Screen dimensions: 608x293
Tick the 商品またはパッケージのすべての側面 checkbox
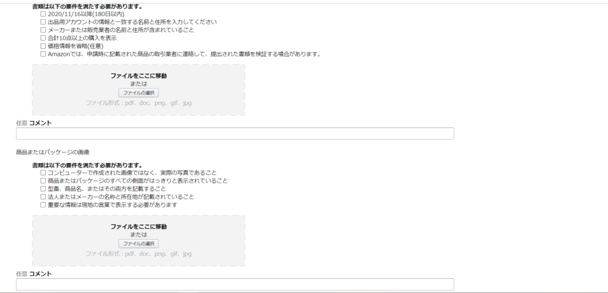pyautogui.click(x=43, y=181)
